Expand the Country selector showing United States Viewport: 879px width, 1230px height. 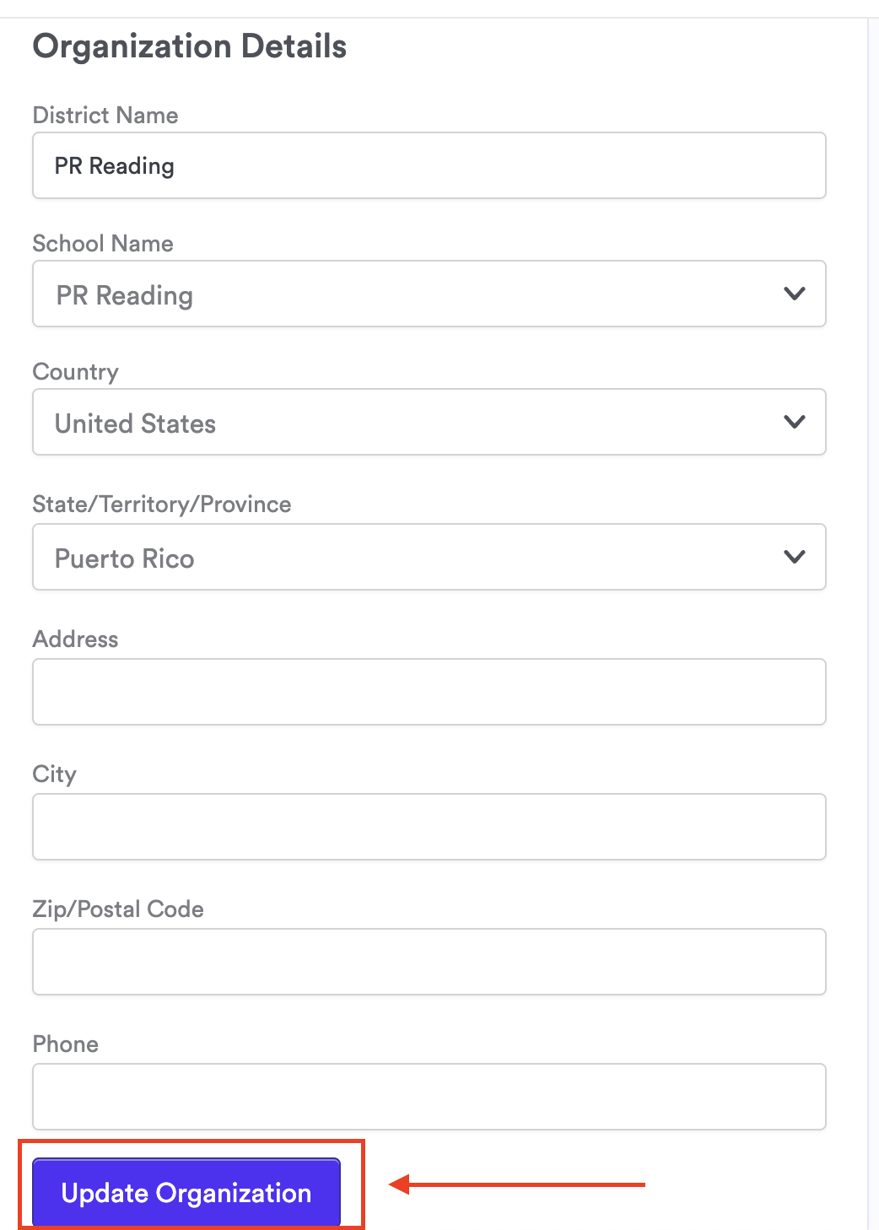405,423
